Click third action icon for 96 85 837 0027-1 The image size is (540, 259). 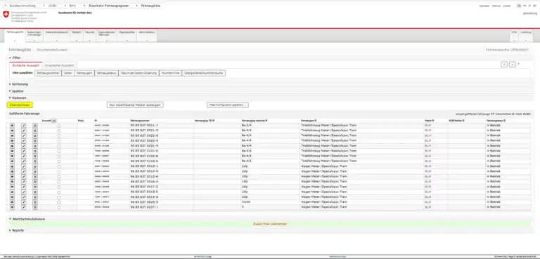(34, 207)
